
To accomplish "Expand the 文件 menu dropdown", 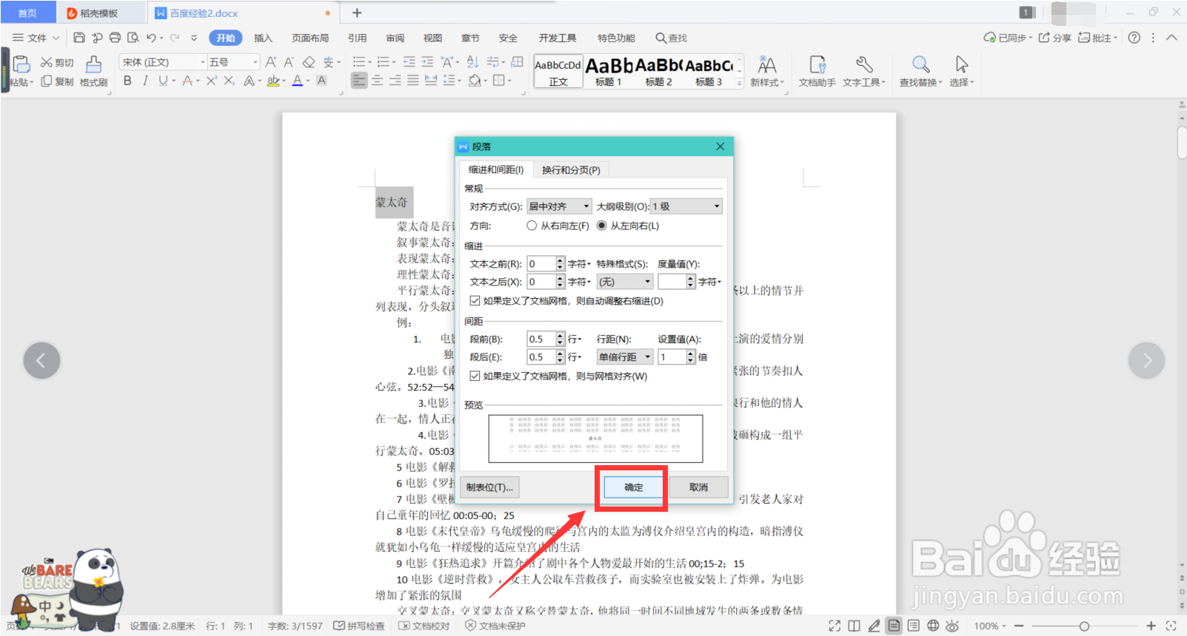I will (36, 38).
